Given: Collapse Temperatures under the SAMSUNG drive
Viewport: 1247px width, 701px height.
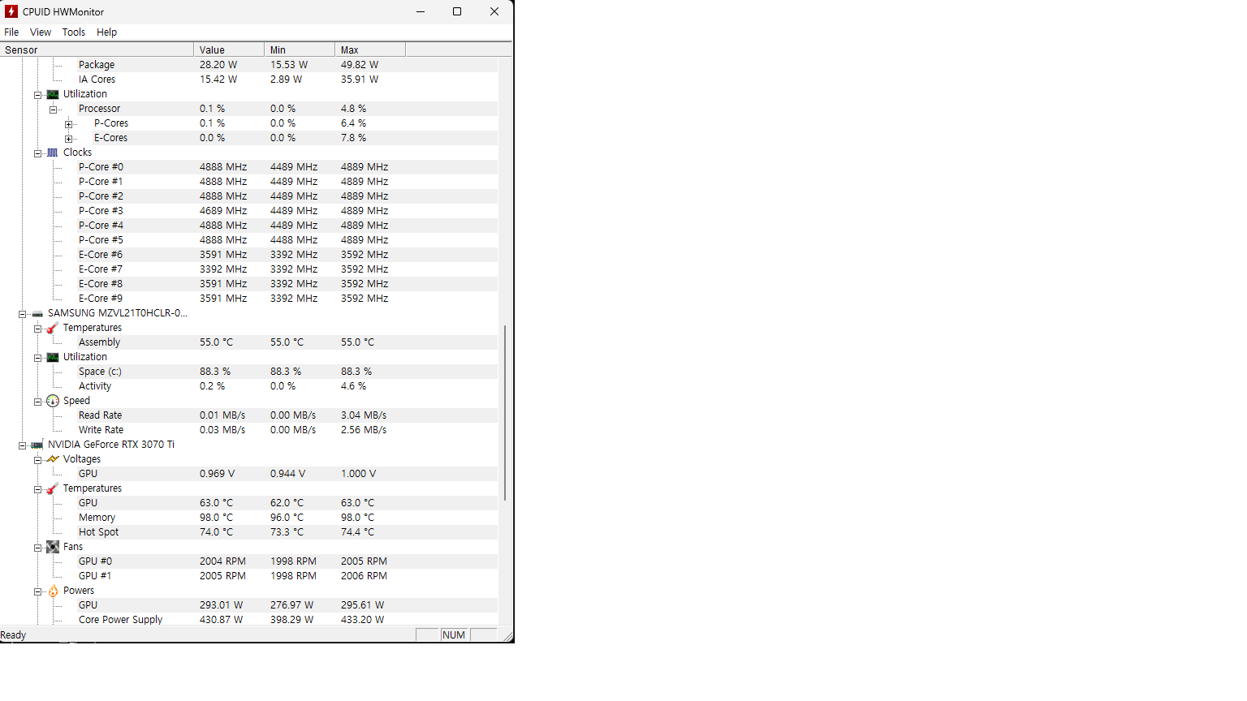Looking at the screenshot, I should coord(37,329).
